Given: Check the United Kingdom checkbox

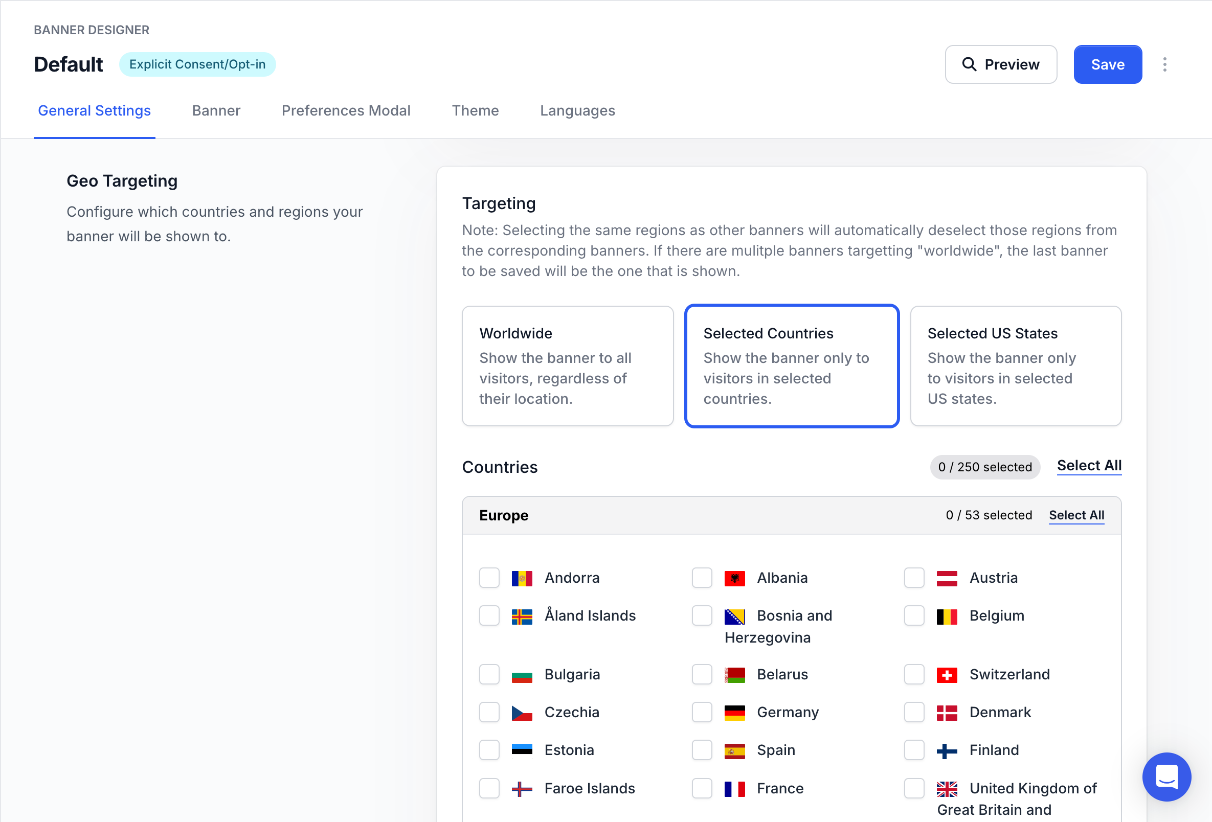Looking at the screenshot, I should (914, 788).
